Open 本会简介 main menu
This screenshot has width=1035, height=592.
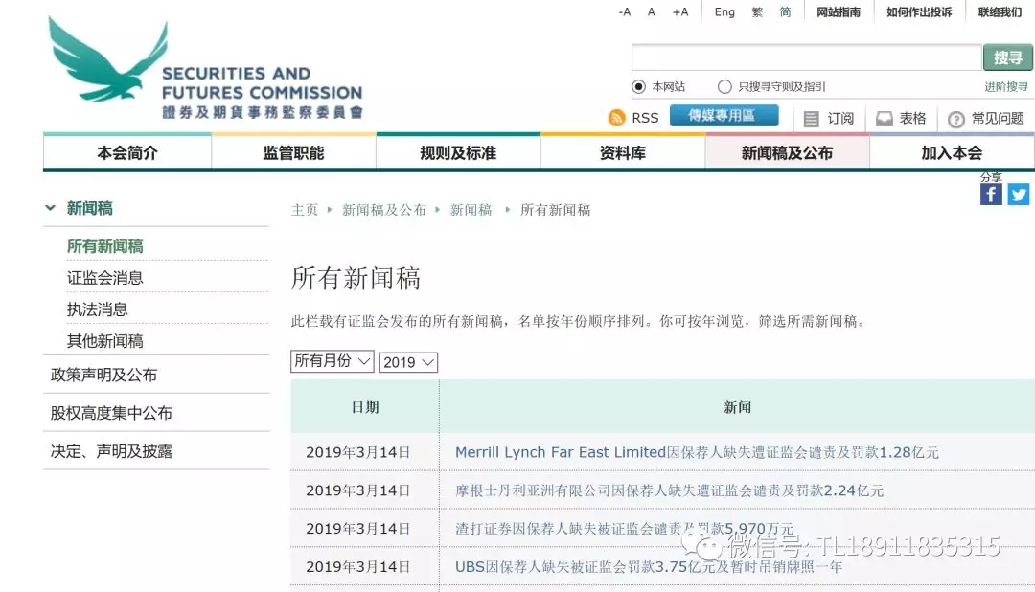click(x=127, y=153)
